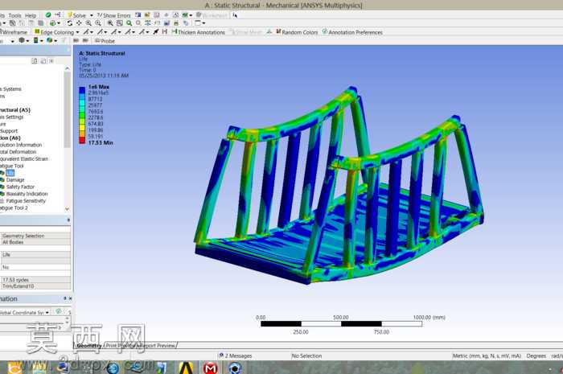Screen dimensions: 563x374
Task: Click the Fatigue Sensitivity chart icon
Action: 2,201
